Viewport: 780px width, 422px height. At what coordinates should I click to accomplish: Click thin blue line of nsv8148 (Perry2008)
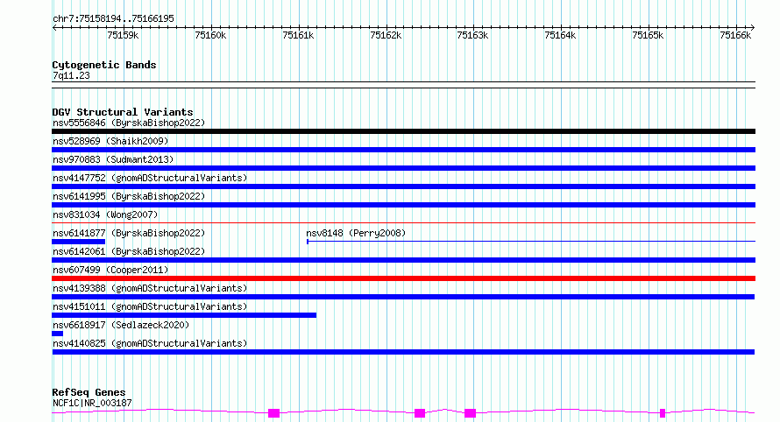tap(531, 242)
